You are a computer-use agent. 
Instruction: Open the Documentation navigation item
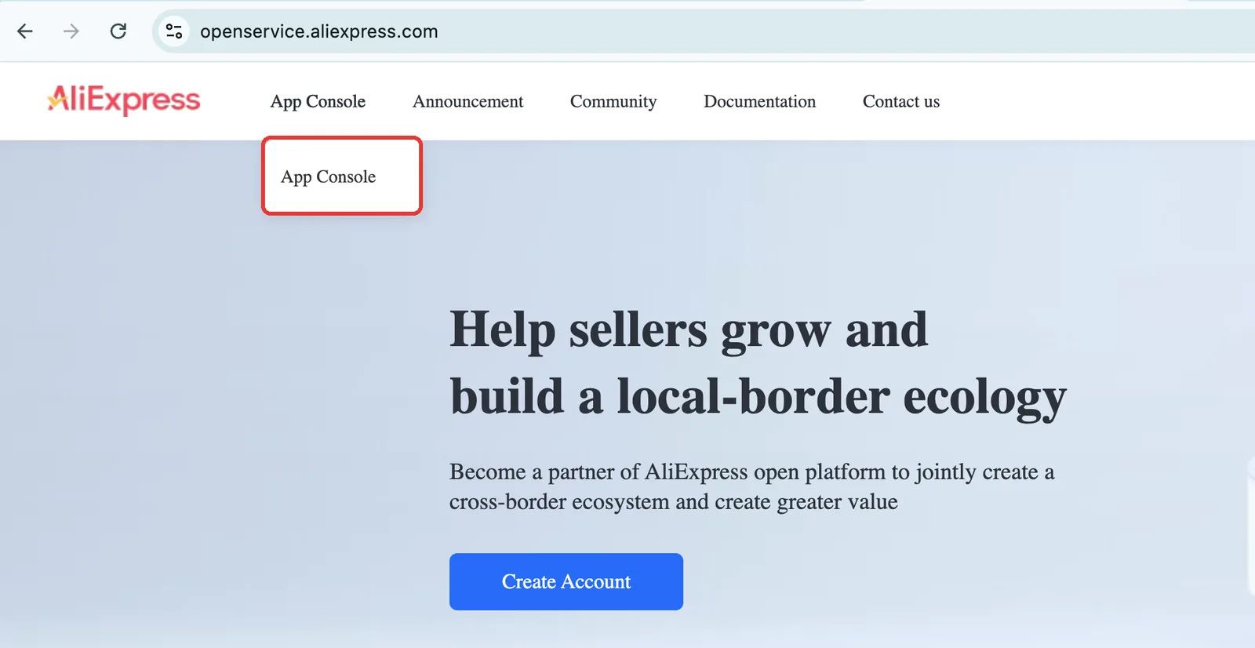coord(760,101)
